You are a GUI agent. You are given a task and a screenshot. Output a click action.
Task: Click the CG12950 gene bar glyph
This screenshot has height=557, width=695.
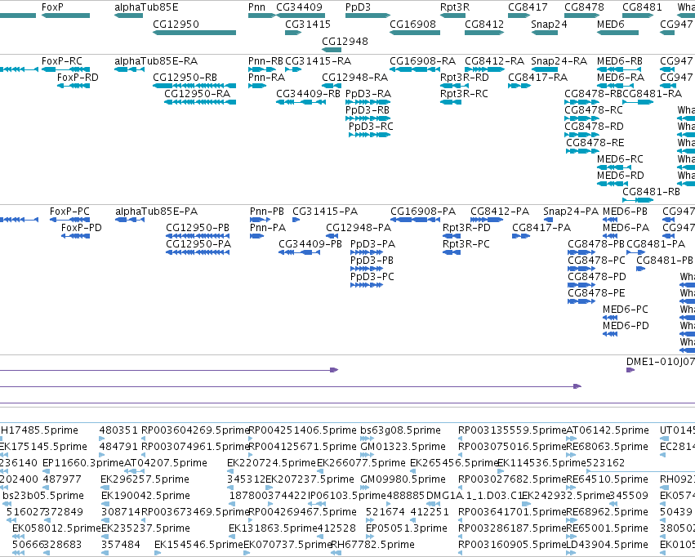click(x=194, y=33)
